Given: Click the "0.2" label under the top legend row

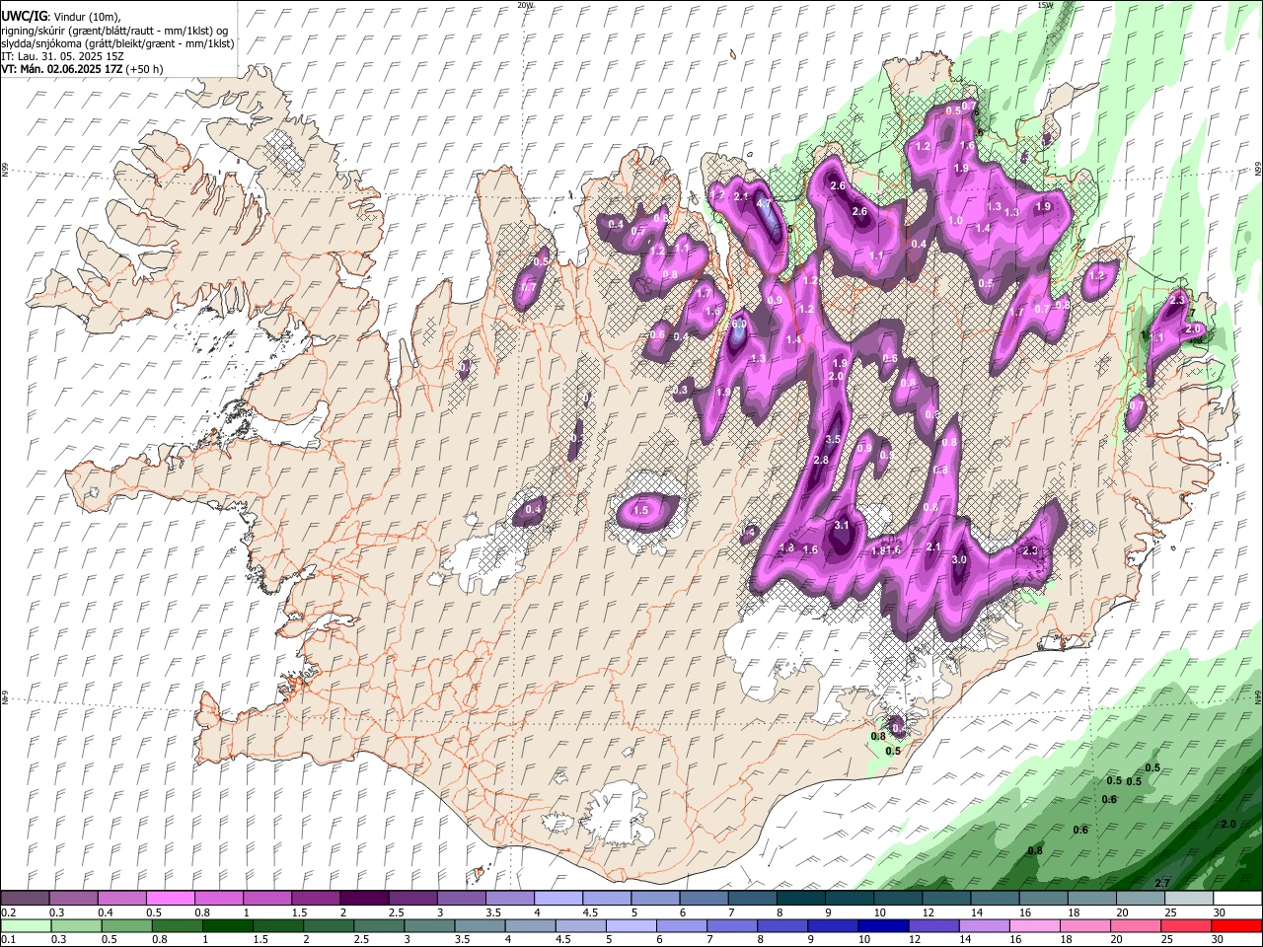Looking at the screenshot, I should pos(8,913).
